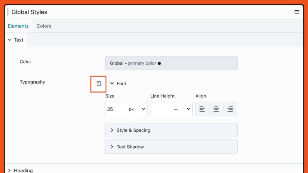Select the center text alignment icon
This screenshot has height=173, width=308.
pyautogui.click(x=216, y=109)
